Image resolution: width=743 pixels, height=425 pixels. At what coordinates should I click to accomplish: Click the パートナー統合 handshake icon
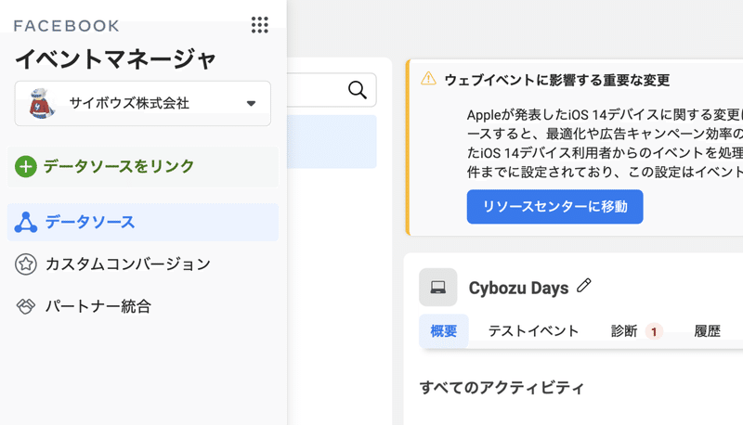26,306
